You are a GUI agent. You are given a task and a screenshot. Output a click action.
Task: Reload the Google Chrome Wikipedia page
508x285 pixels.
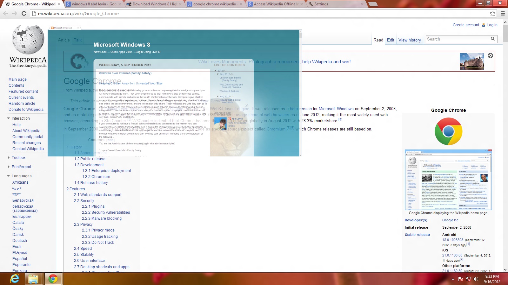24,13
